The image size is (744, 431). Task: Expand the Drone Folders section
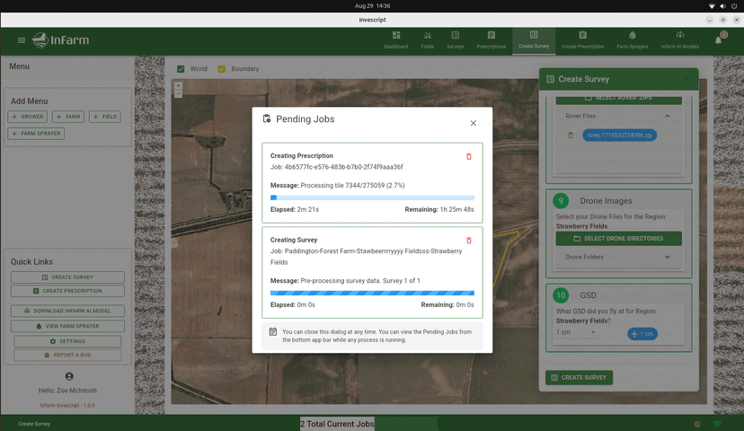click(x=667, y=257)
